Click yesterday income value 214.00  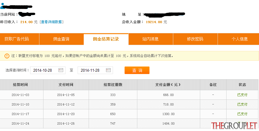[x=26, y=22]
